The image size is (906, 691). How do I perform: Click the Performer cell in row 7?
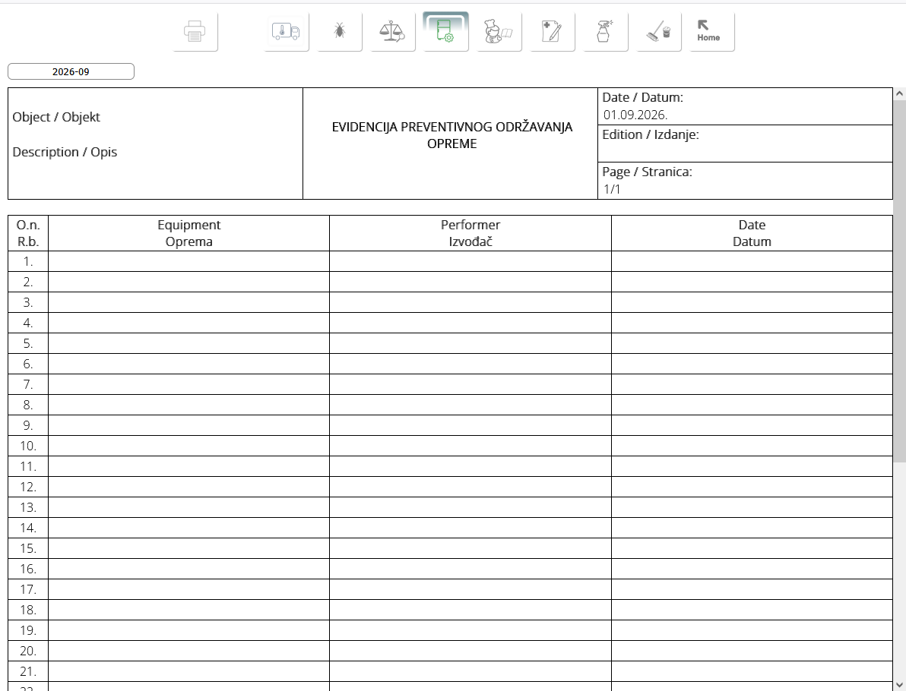pyautogui.click(x=470, y=384)
